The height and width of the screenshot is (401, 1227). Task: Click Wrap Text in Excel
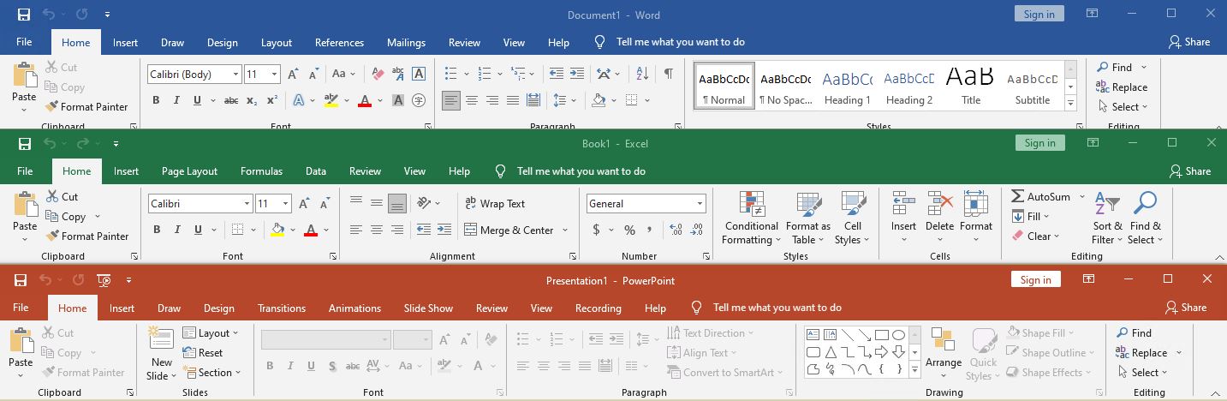495,203
